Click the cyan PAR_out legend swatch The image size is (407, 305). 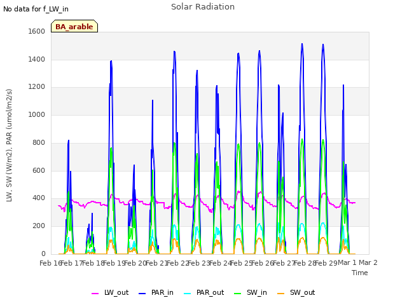coord(188,294)
